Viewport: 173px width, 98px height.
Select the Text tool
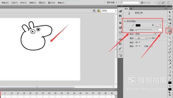170,35
